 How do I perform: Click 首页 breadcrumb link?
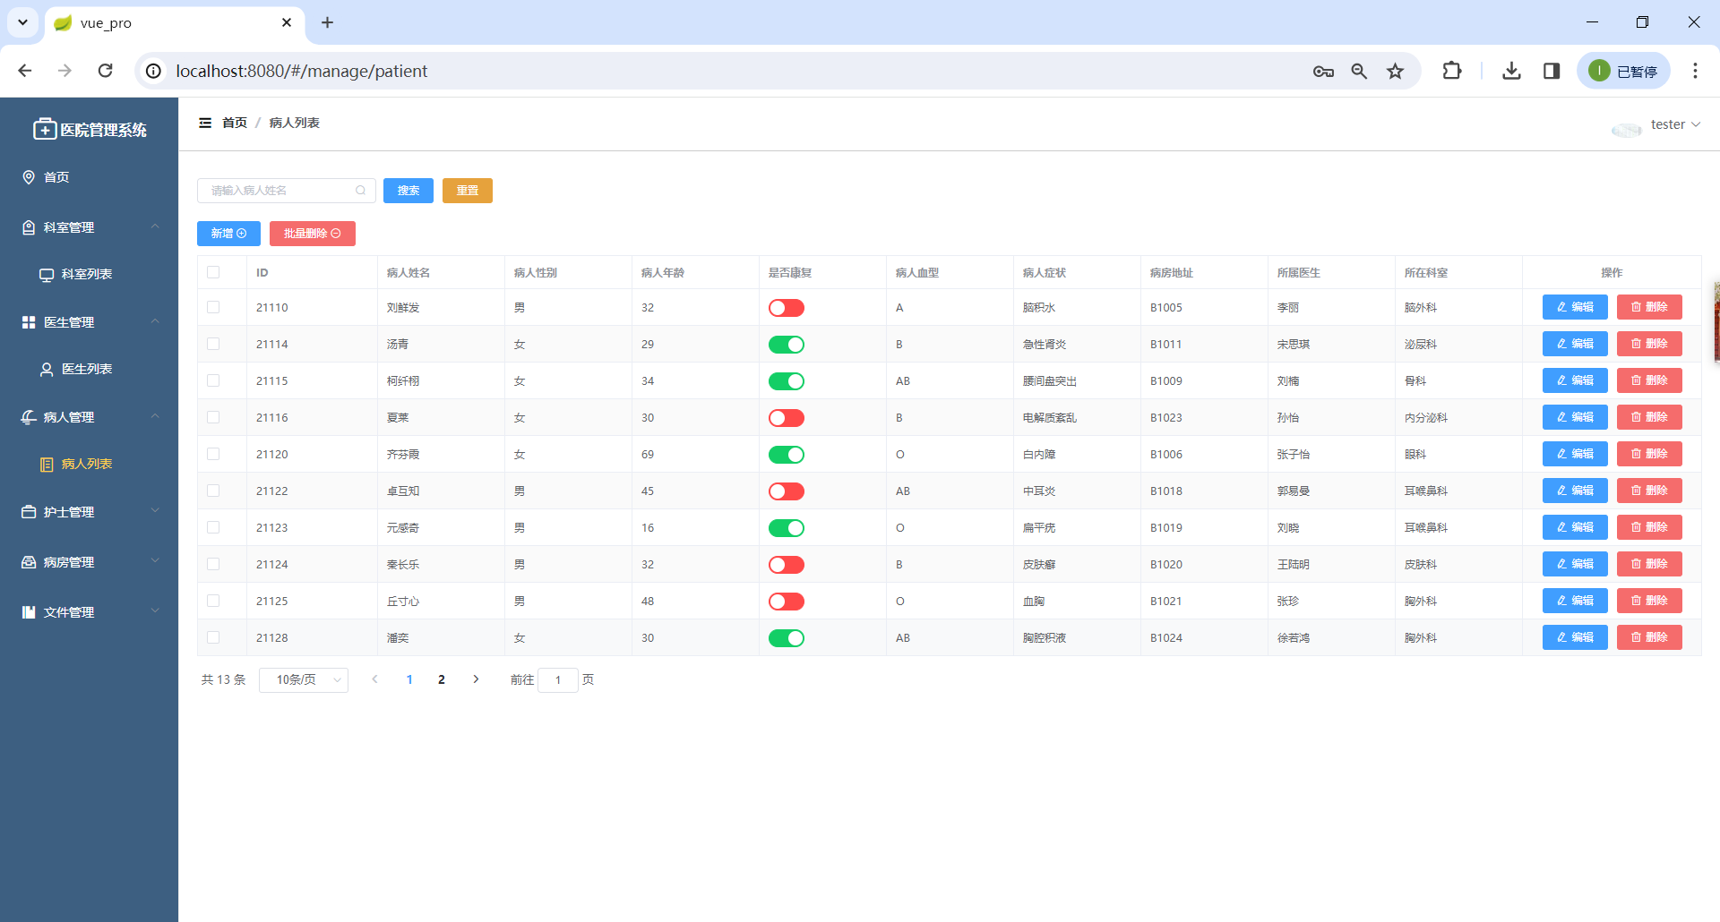[x=235, y=123]
